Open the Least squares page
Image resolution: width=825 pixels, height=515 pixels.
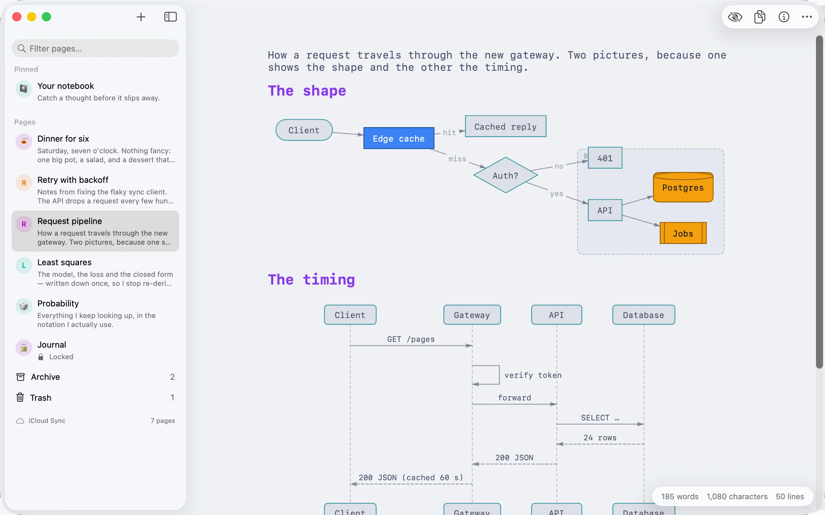95,273
